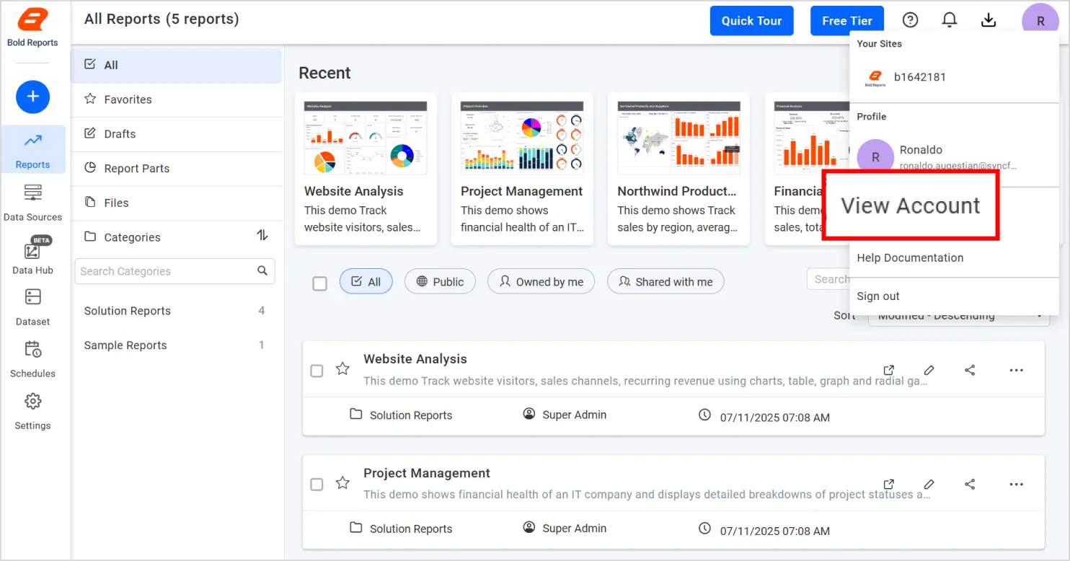Click the search icon in Search Categories
Screen dimensions: 1070x561
coord(262,271)
